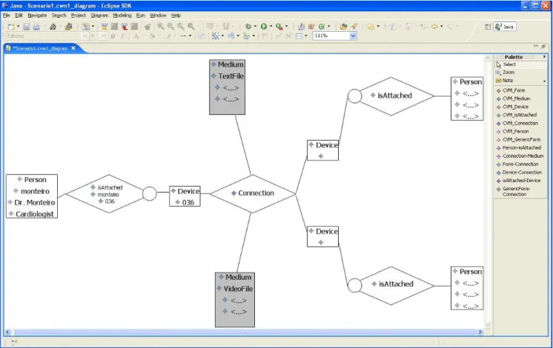Image resolution: width=553 pixels, height=348 pixels.
Task: Minimize the editor area button
Action: point(536,47)
